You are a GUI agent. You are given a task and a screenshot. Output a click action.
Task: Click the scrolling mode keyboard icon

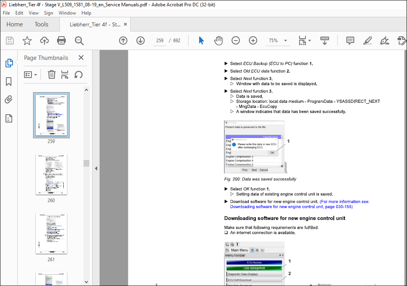324,41
